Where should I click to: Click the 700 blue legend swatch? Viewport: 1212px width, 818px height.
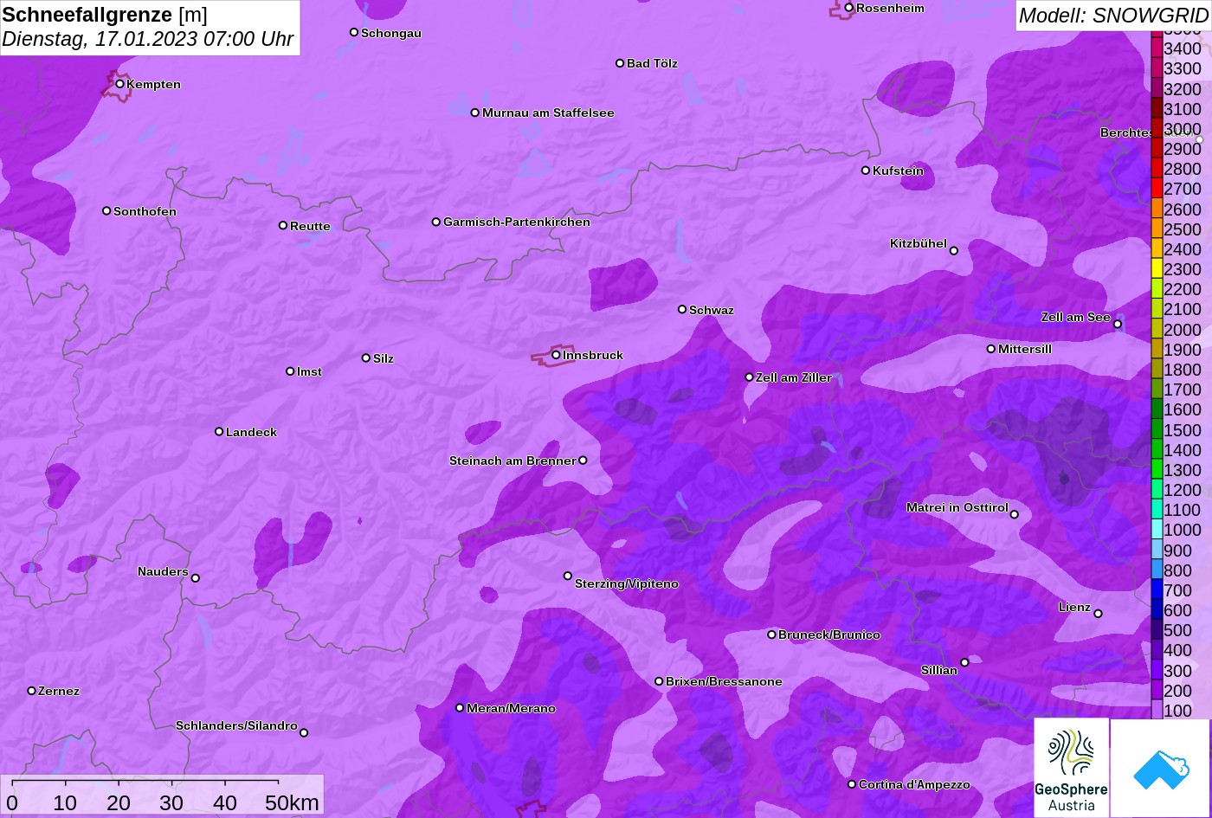pyautogui.click(x=1157, y=589)
